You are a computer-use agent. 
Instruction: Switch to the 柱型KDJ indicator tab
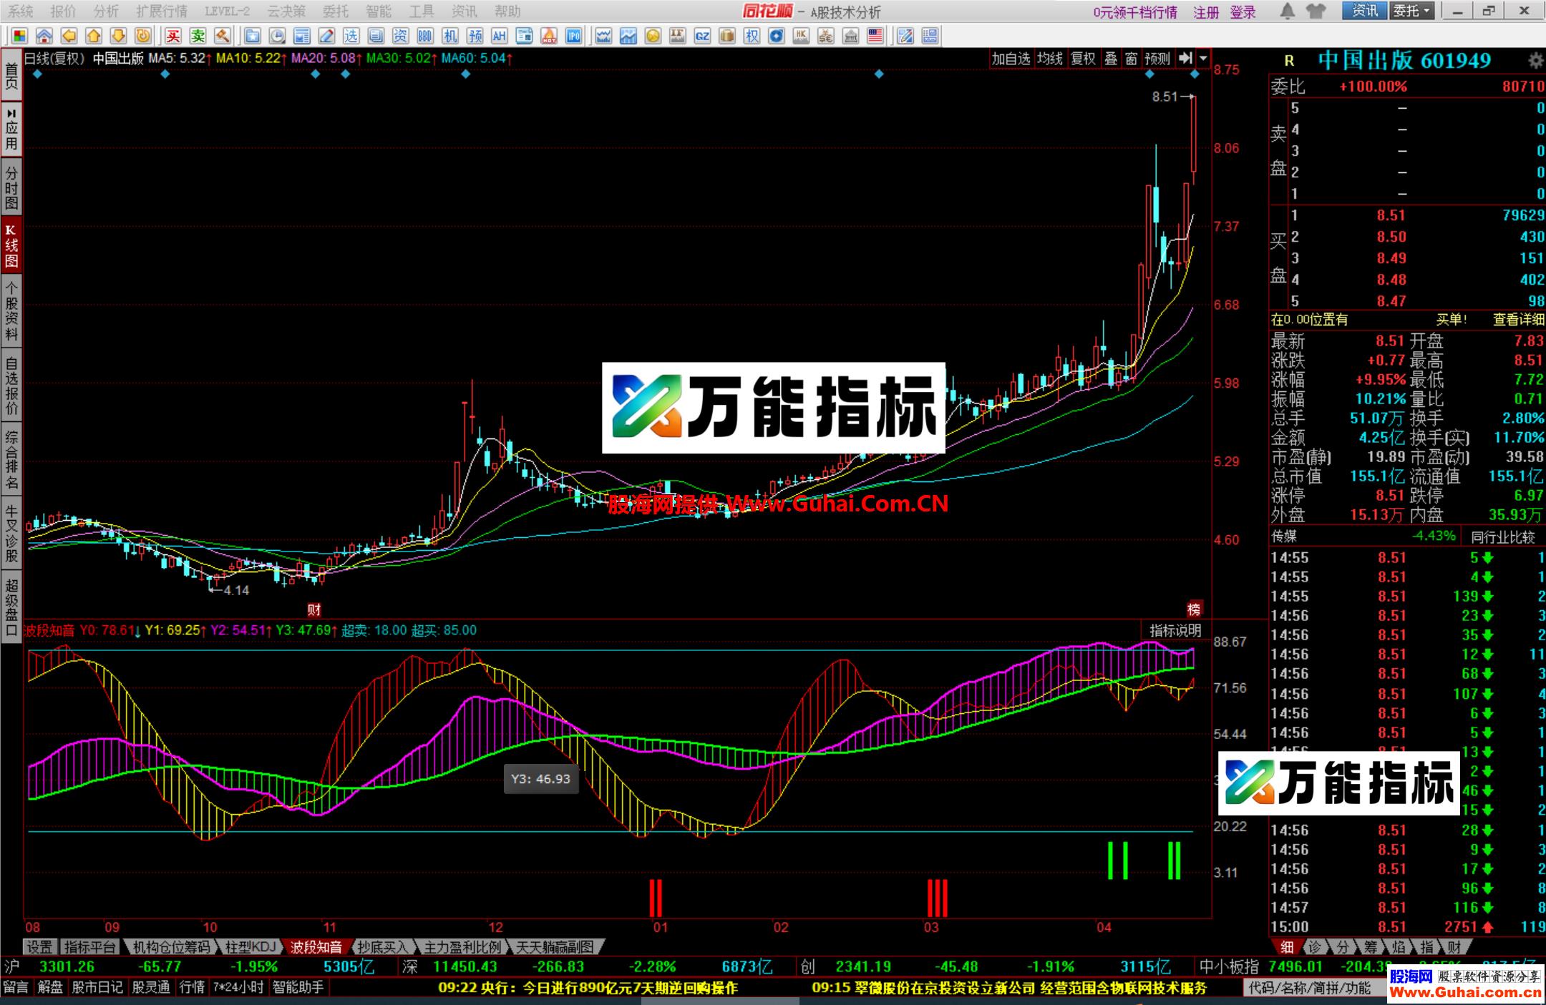252,945
